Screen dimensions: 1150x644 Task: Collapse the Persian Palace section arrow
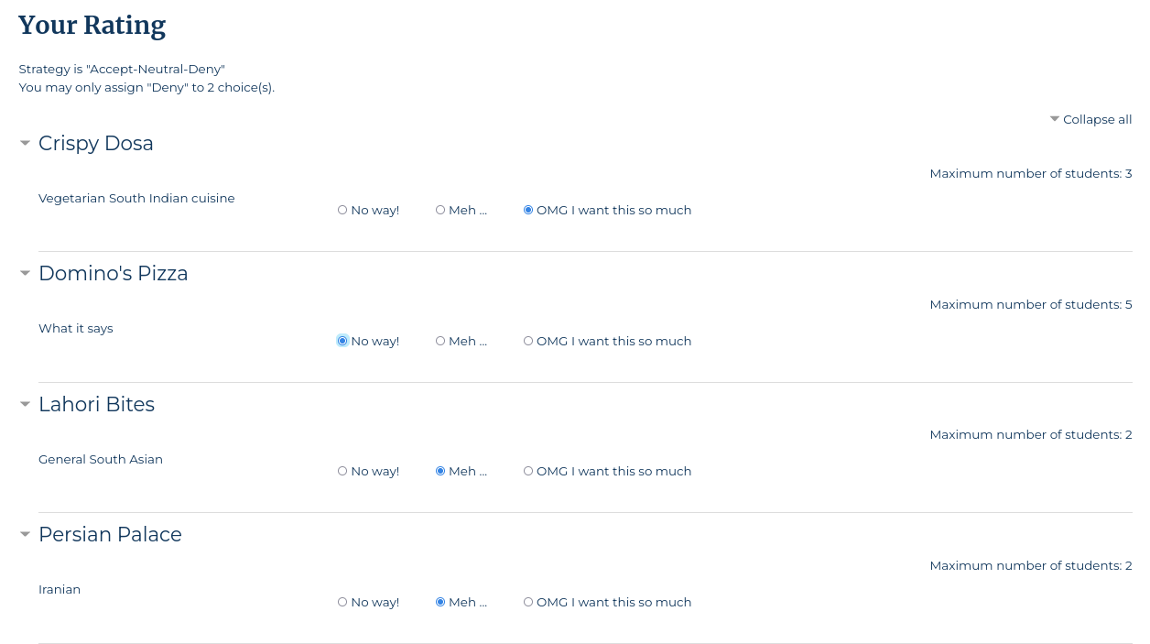[x=26, y=534]
